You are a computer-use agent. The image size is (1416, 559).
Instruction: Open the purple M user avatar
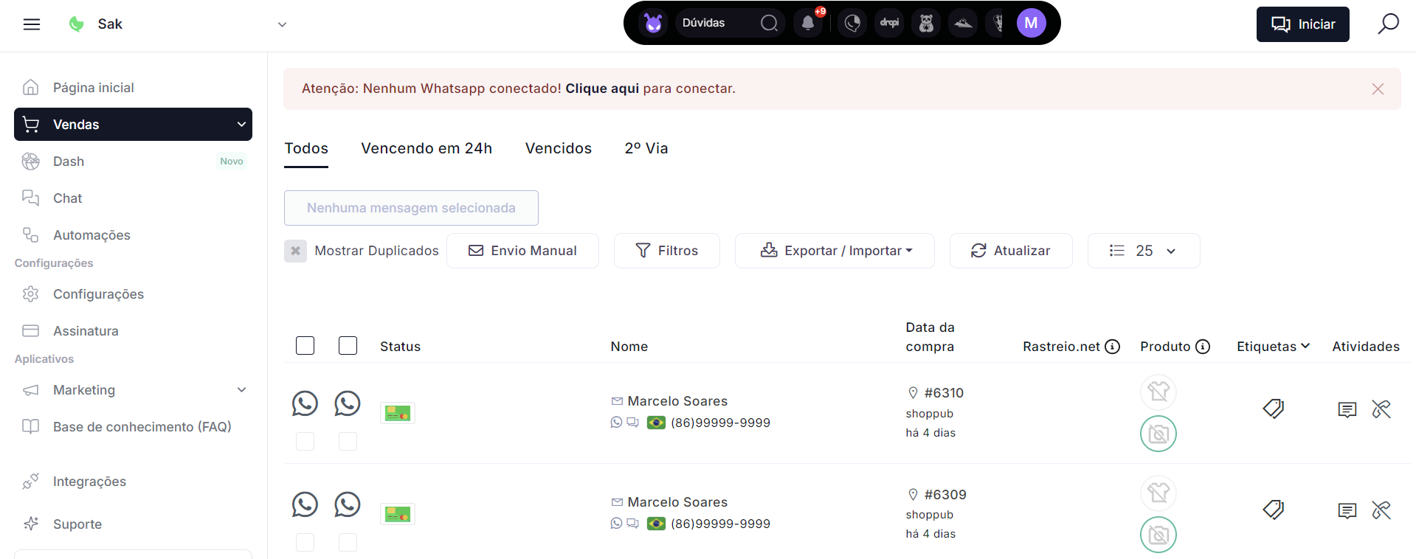click(1031, 23)
